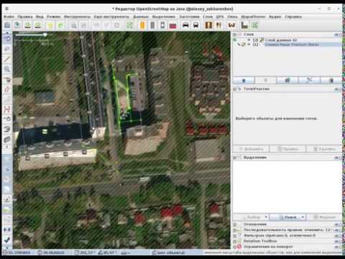The width and height of the screenshot is (345, 259).
Task: Open the dropdown arrow next to Выбор
Action: click(266, 217)
